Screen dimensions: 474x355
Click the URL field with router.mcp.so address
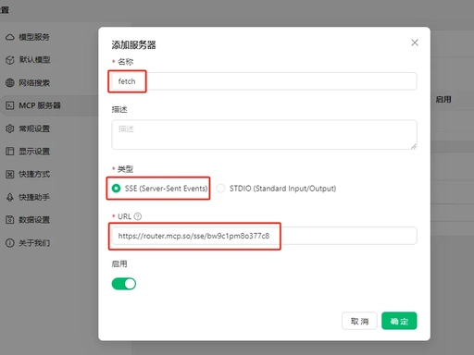tap(264, 236)
